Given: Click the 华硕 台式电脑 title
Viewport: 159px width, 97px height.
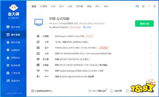Looking at the screenshot, I should (59, 19).
